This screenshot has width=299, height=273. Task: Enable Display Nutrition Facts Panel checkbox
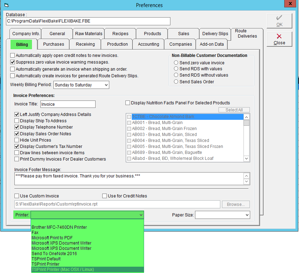pos(128,103)
